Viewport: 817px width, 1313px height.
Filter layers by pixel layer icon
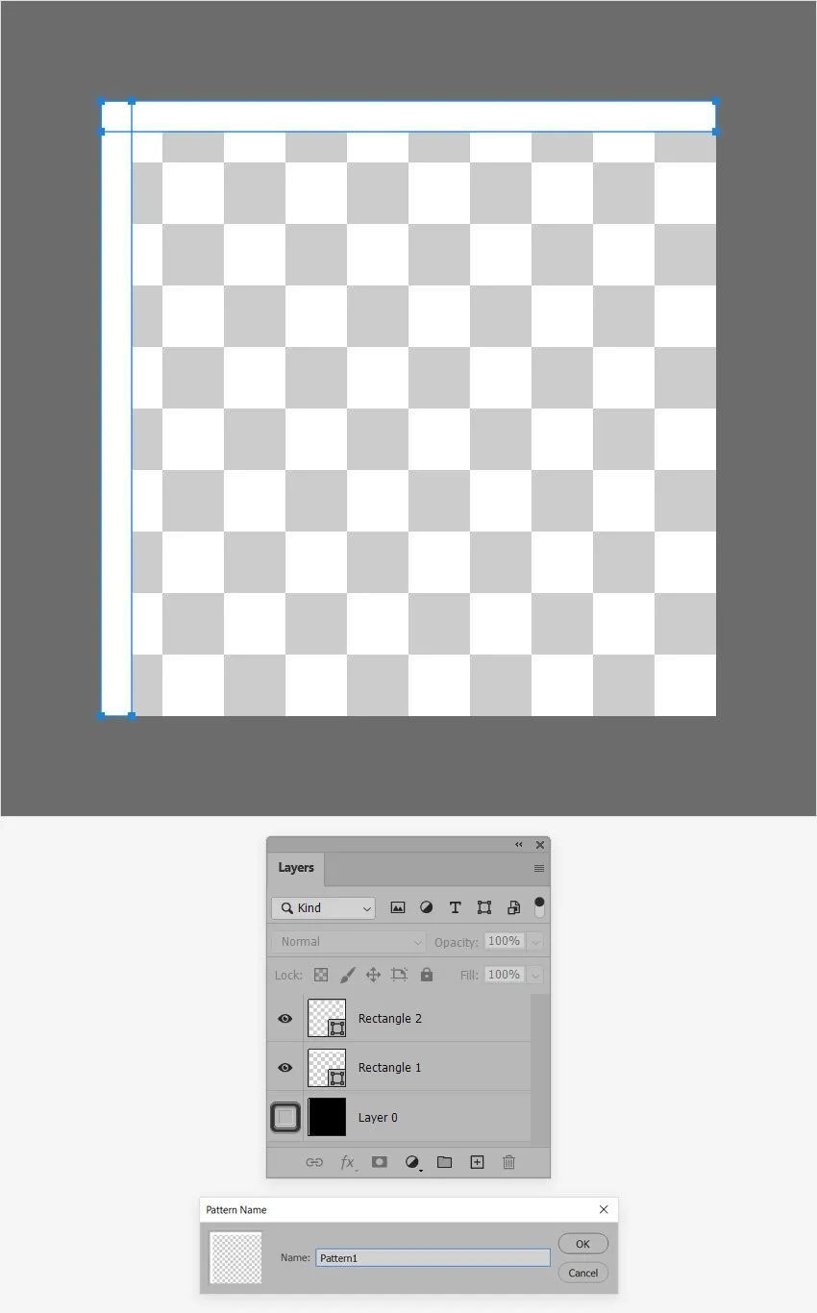(398, 907)
